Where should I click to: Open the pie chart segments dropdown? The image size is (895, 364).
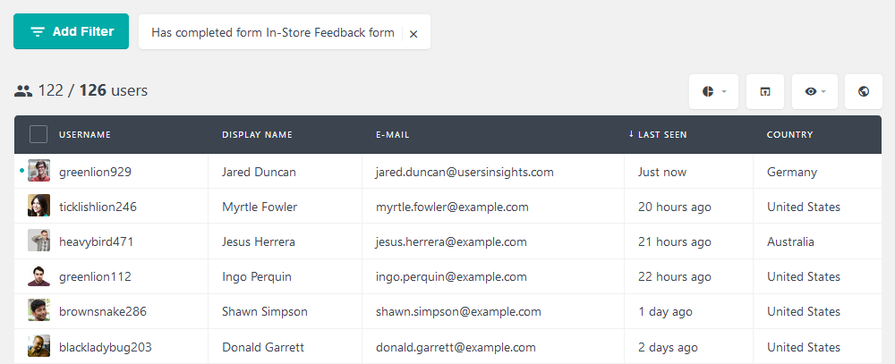point(713,91)
